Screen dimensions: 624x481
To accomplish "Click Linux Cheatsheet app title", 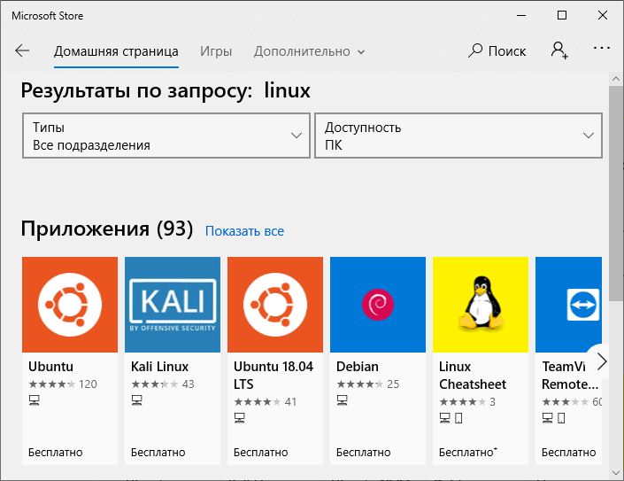I will coord(473,375).
